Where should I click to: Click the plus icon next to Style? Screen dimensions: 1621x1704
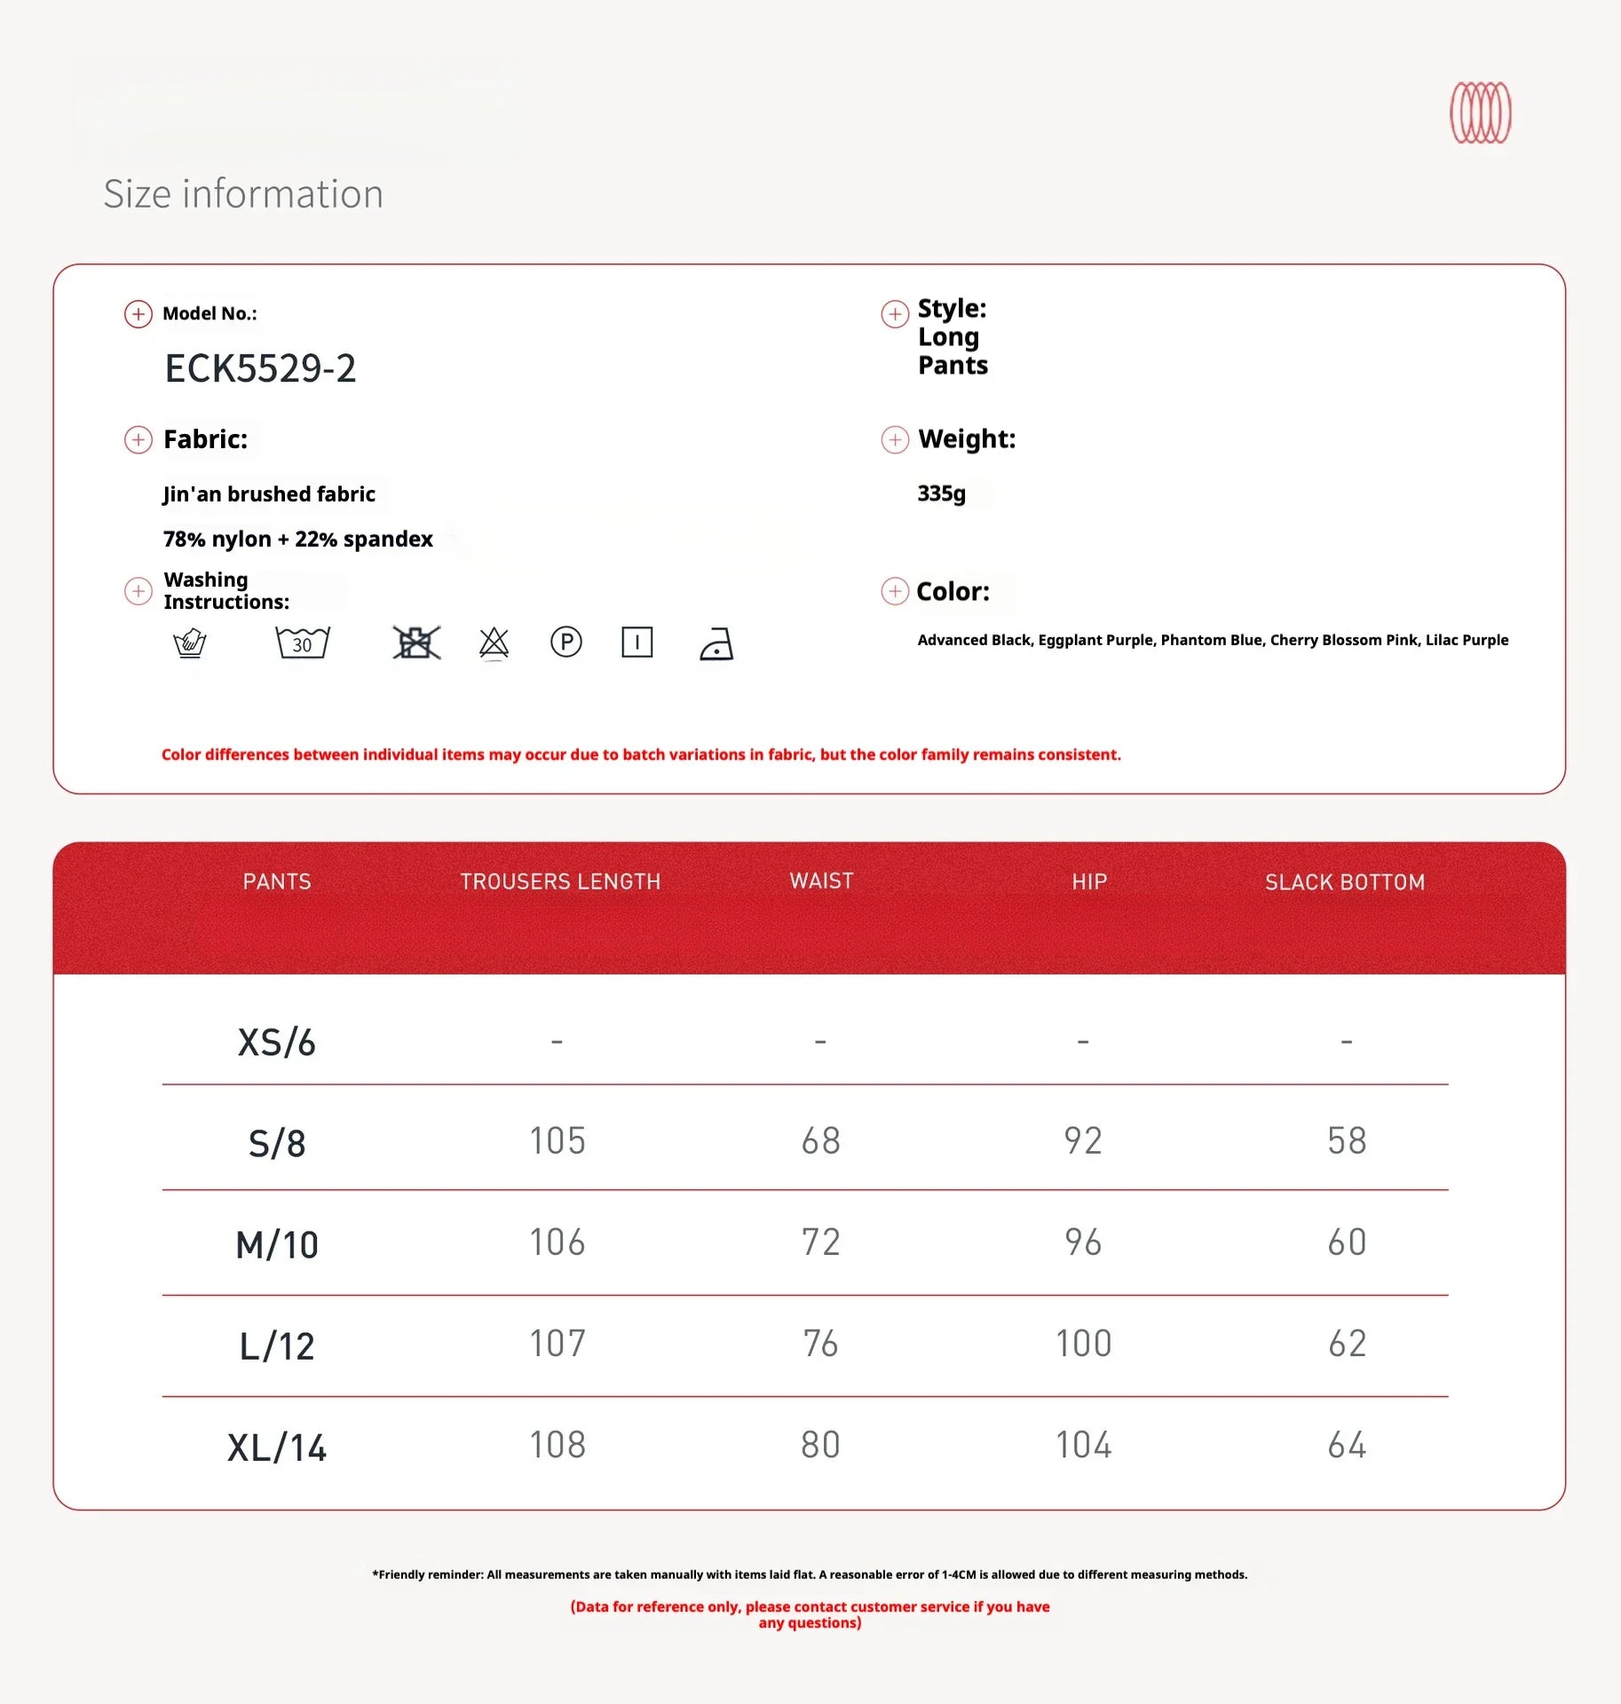(894, 314)
